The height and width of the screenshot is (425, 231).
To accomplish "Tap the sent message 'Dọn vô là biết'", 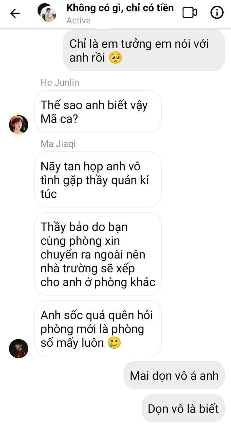I will point(183,408).
